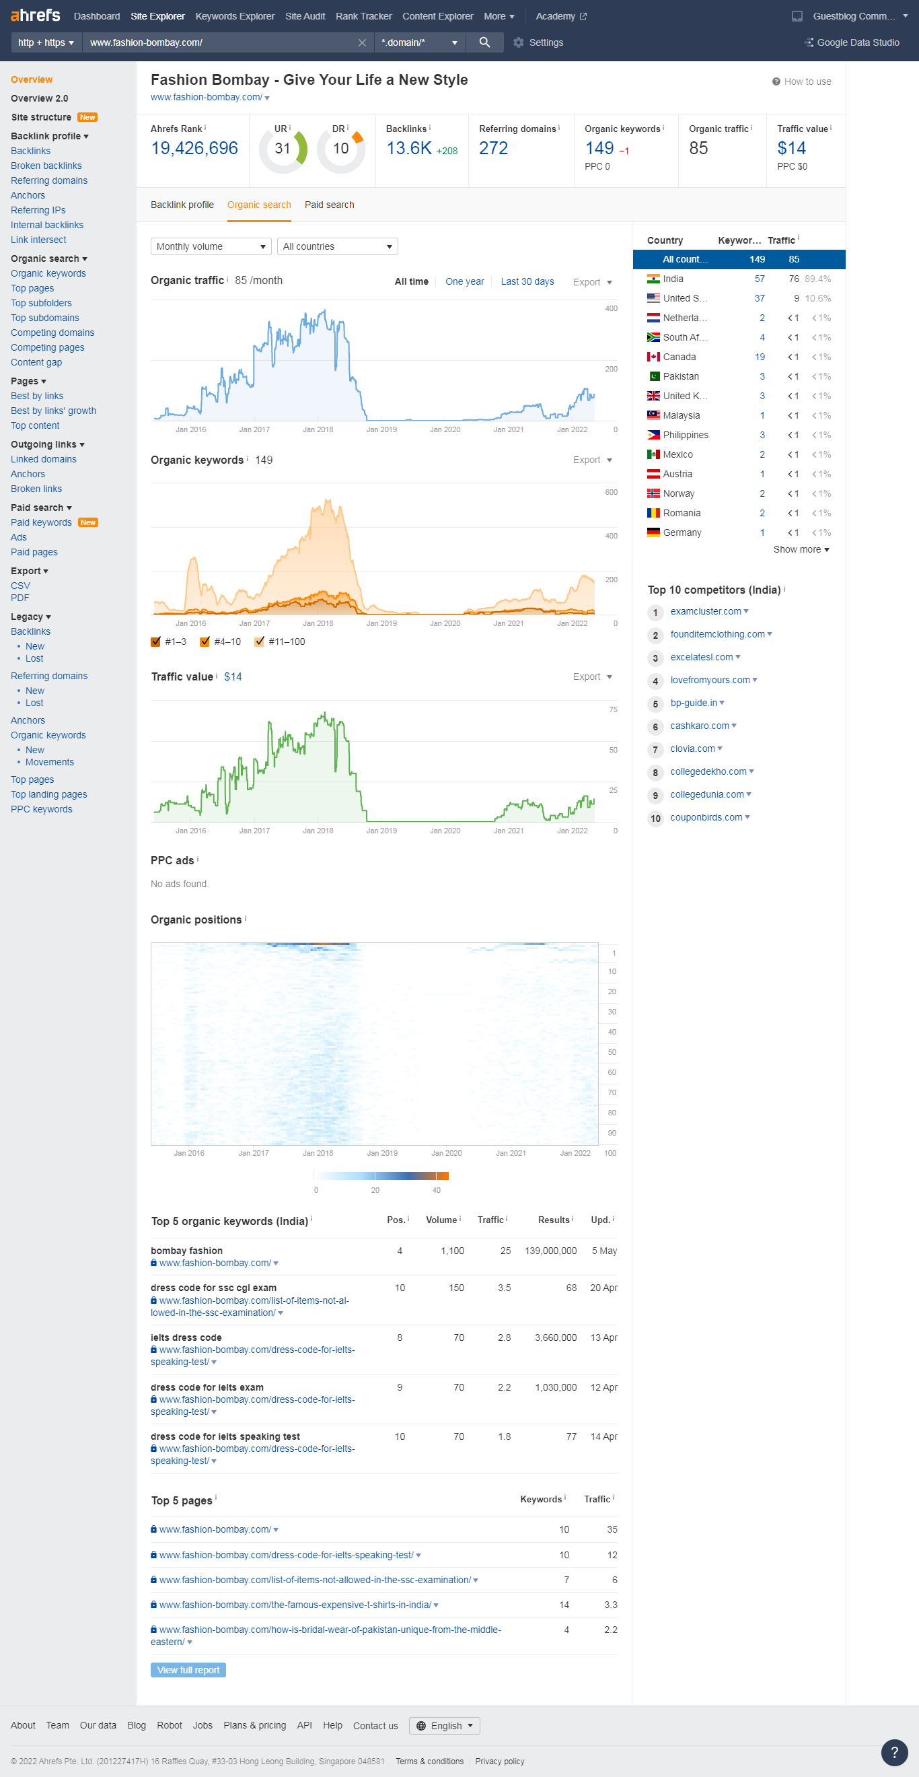This screenshot has height=1777, width=919.
Task: Open Privacy policy footer link
Action: (x=499, y=1761)
